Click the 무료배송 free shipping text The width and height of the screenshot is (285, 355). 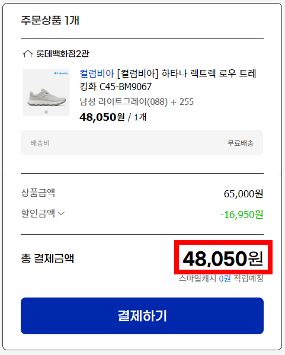(241, 143)
